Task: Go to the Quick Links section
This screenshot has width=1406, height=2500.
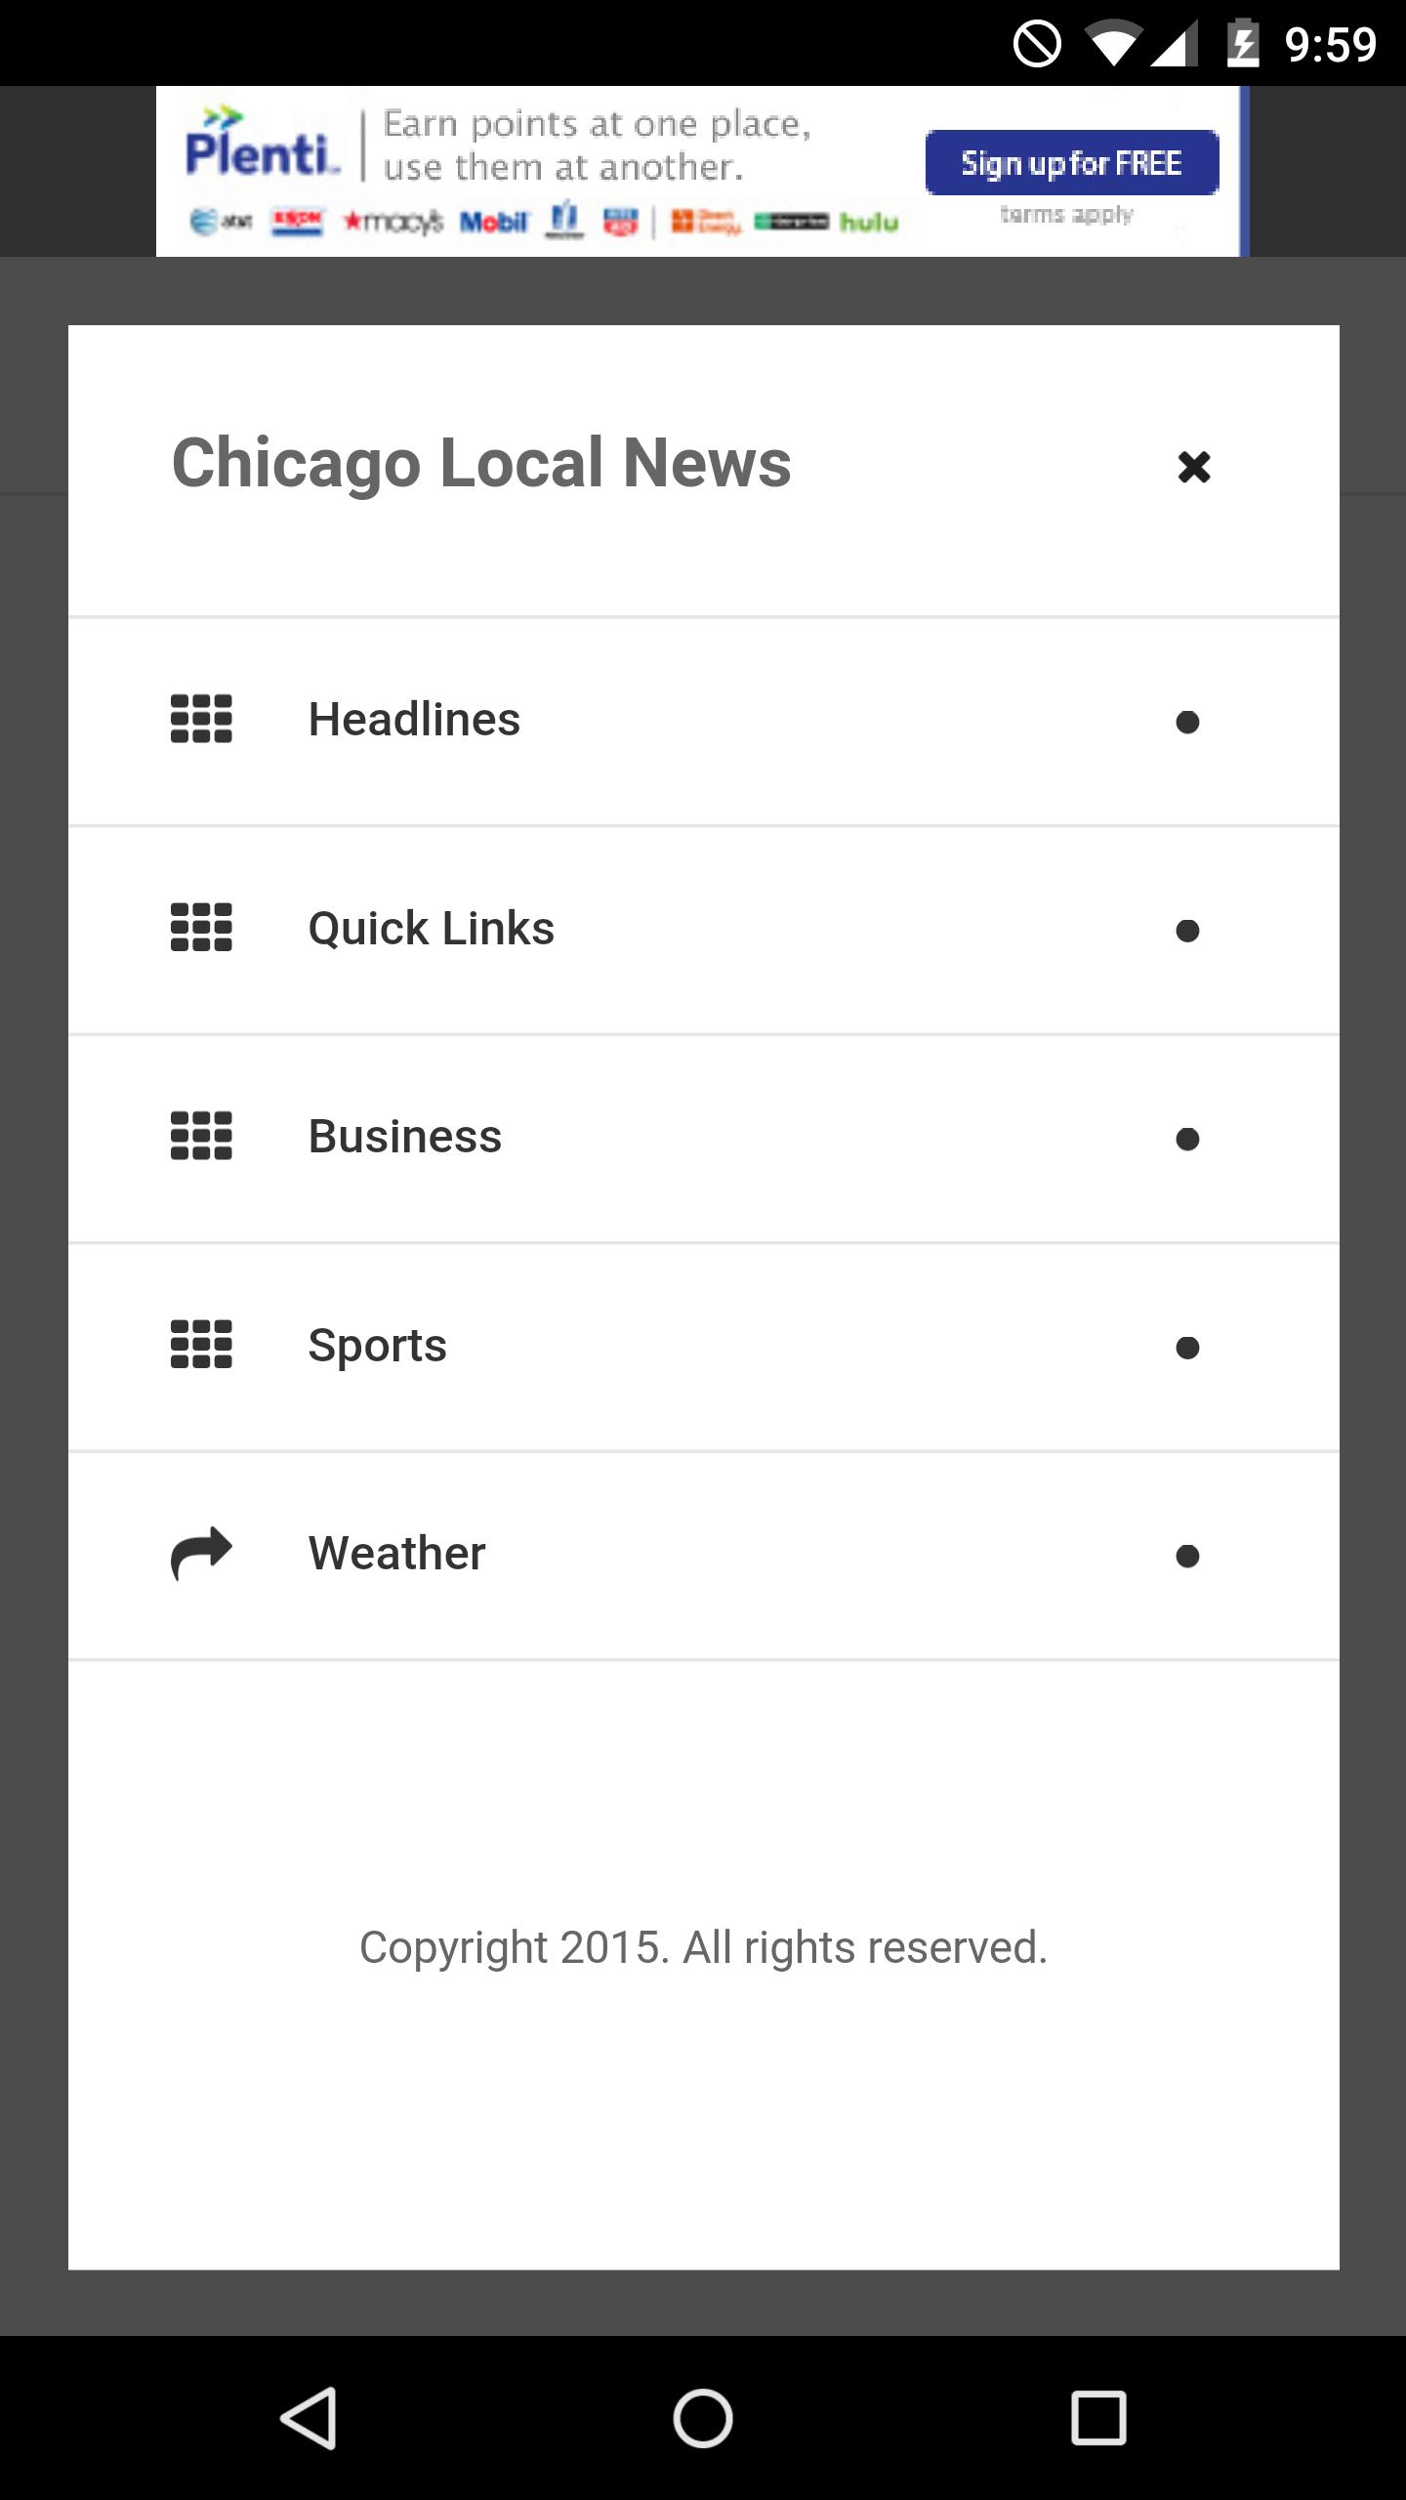Action: [x=431, y=928]
